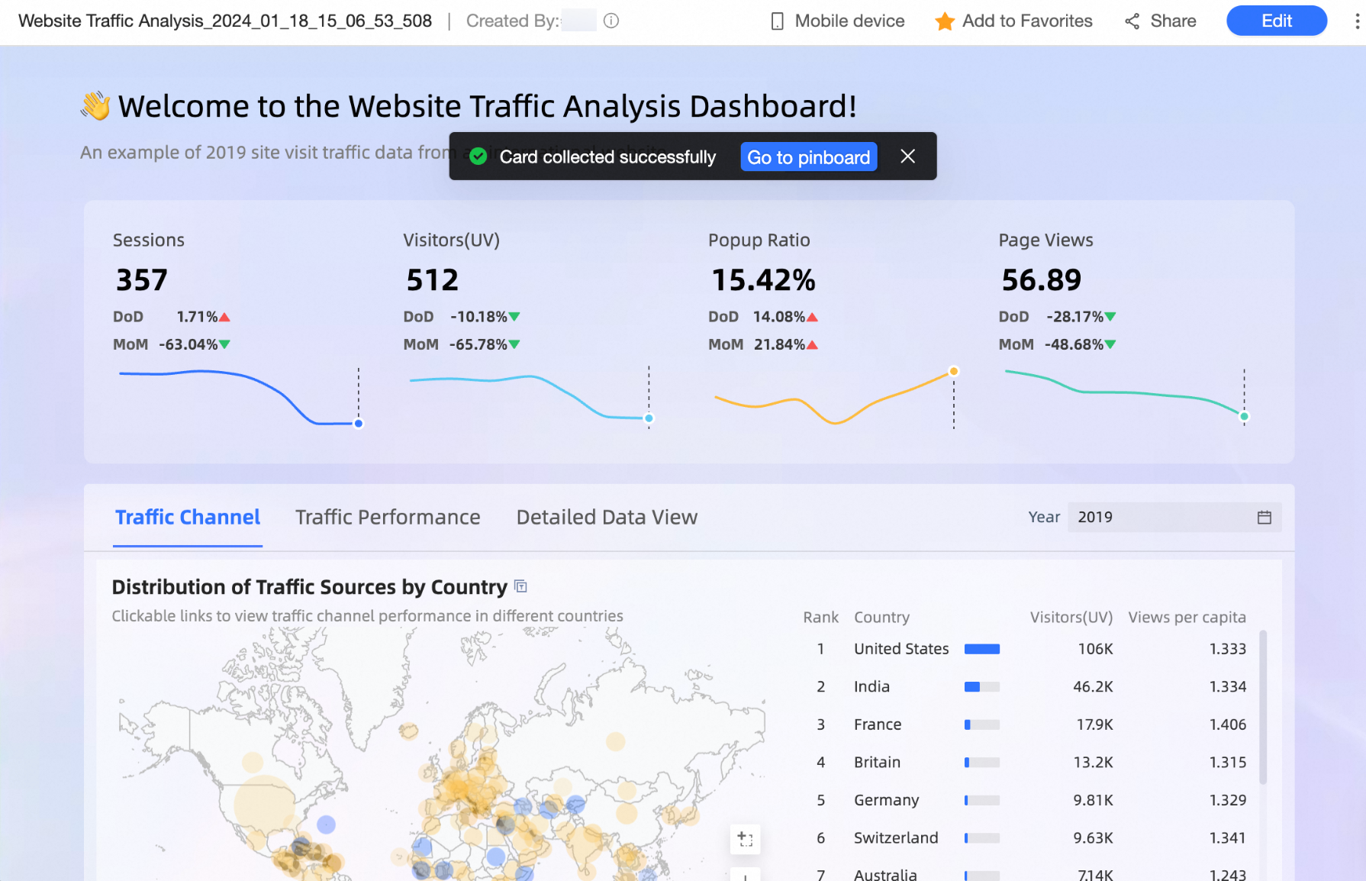Click the dashboard name Website Traffic Analysis_2024_01_18_15_06_53_508
This screenshot has height=881, width=1366.
coord(225,21)
